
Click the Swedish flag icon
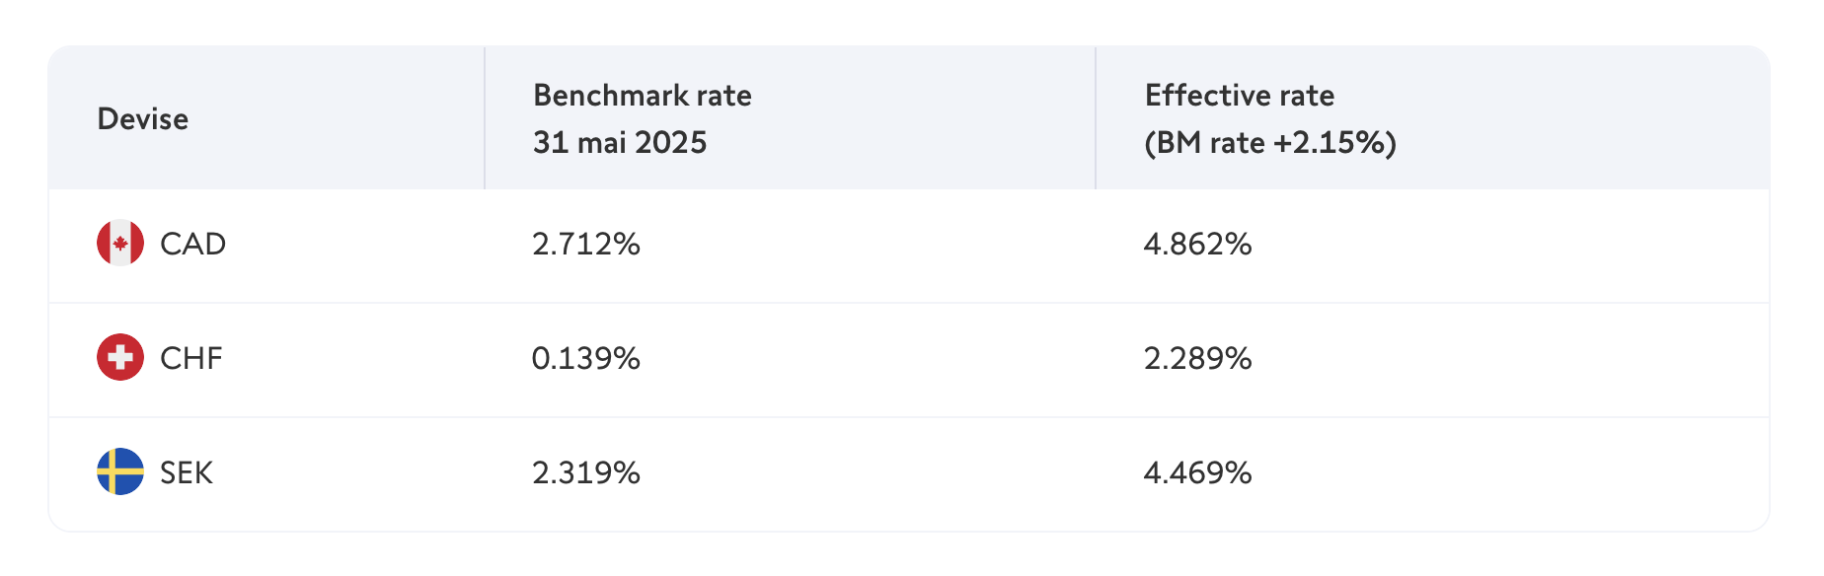coord(120,471)
